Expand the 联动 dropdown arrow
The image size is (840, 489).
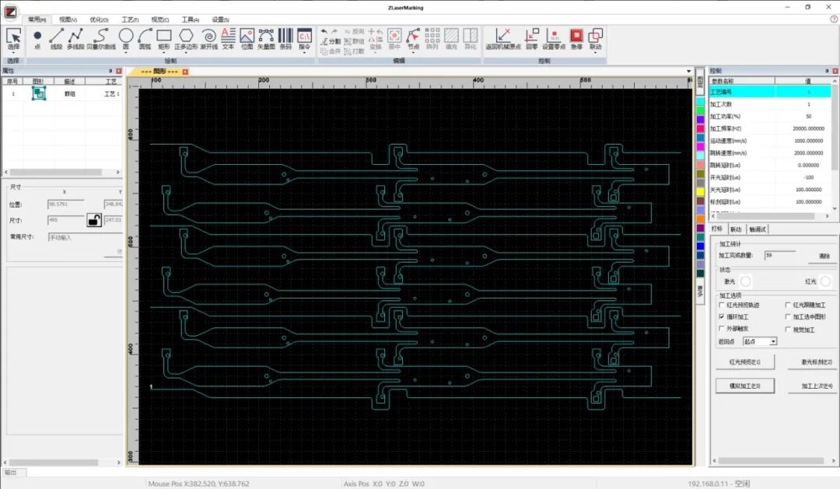595,53
